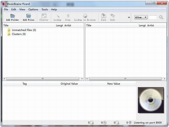This screenshot has height=127, width=169.
Task: Click the Add Files toolbar icon
Action: click(29, 16)
